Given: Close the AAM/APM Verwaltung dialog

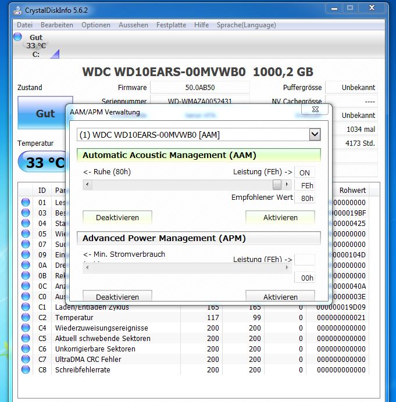Looking at the screenshot, I should [315, 109].
